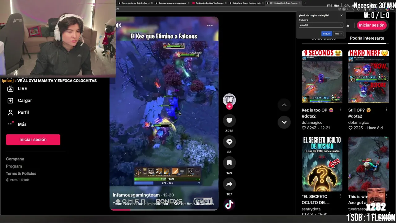Switch to Ranking the Best browser tab
Screen dimensions: 396x223
tap(210, 3)
